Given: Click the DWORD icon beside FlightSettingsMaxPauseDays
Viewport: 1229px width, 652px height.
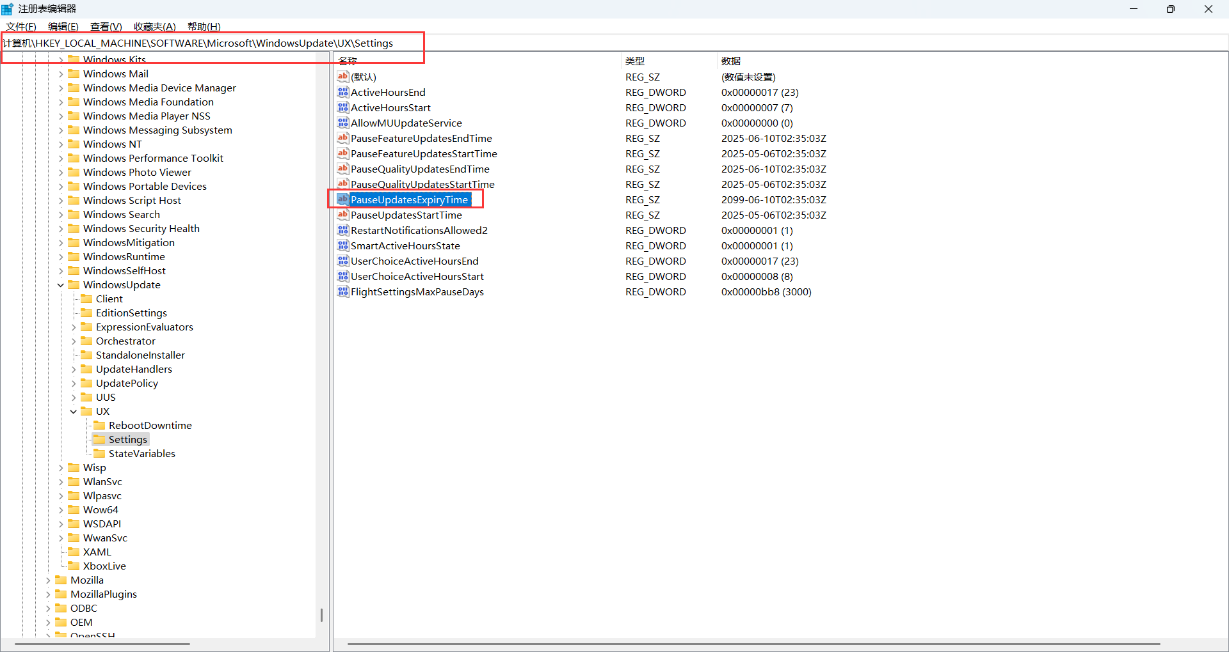Looking at the screenshot, I should coord(343,291).
